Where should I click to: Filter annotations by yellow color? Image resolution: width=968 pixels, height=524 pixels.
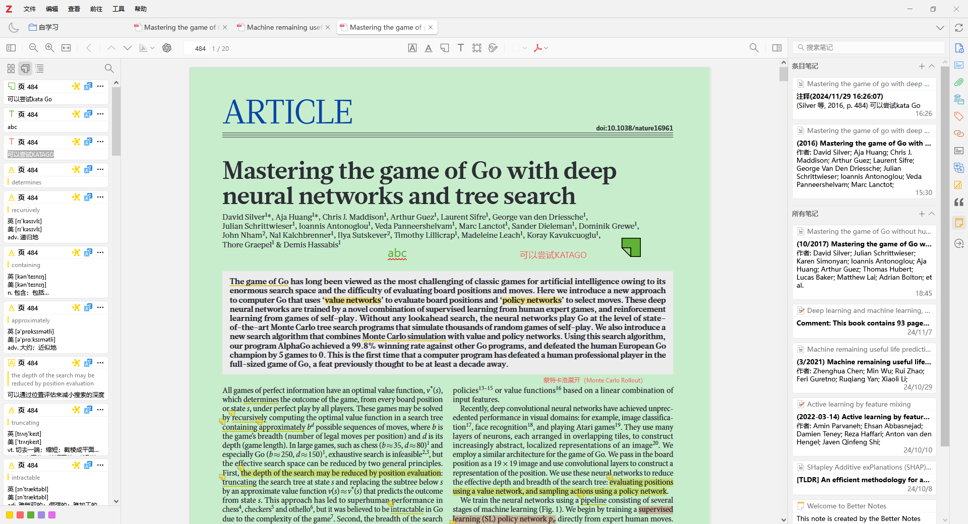tap(9, 515)
